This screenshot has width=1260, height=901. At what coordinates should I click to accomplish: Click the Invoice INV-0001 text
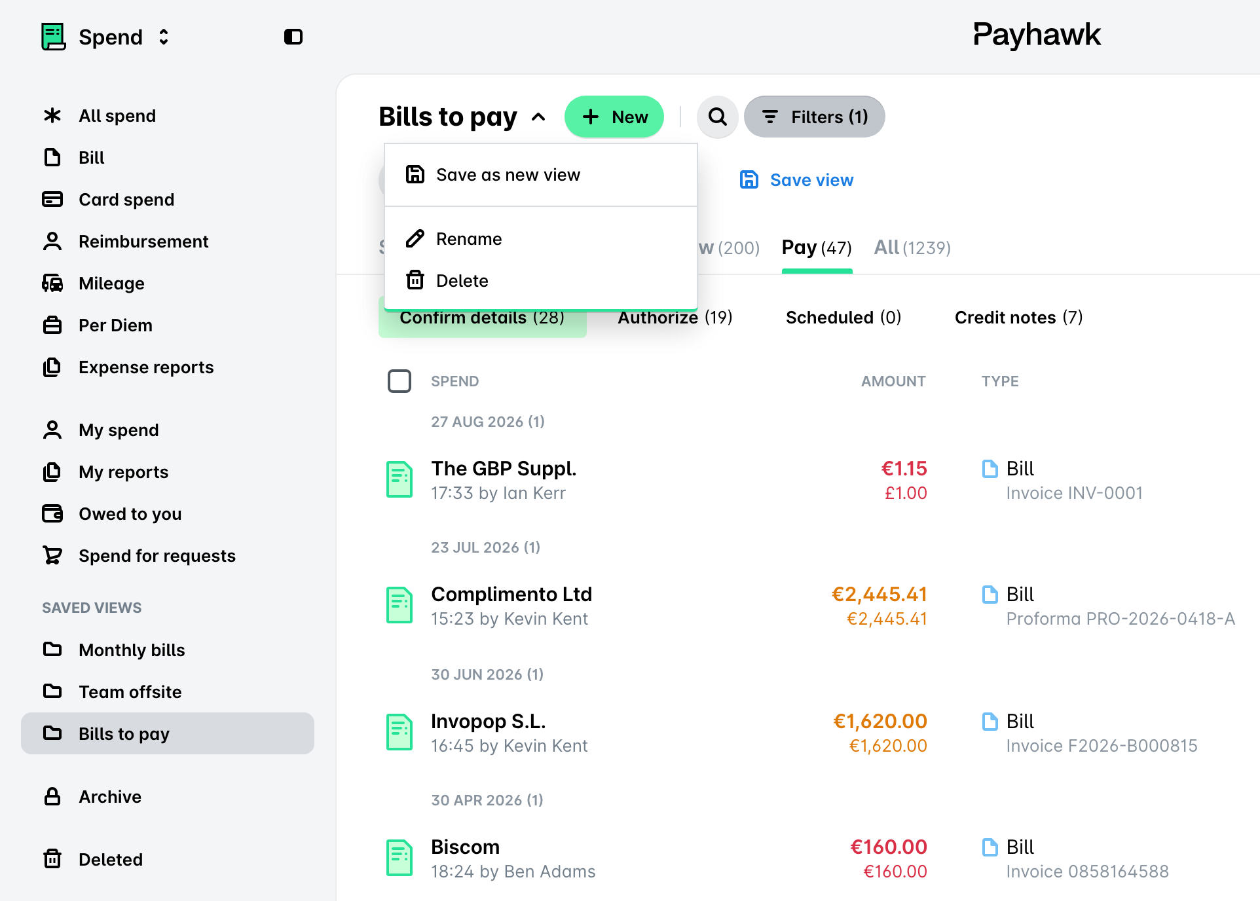click(1074, 493)
